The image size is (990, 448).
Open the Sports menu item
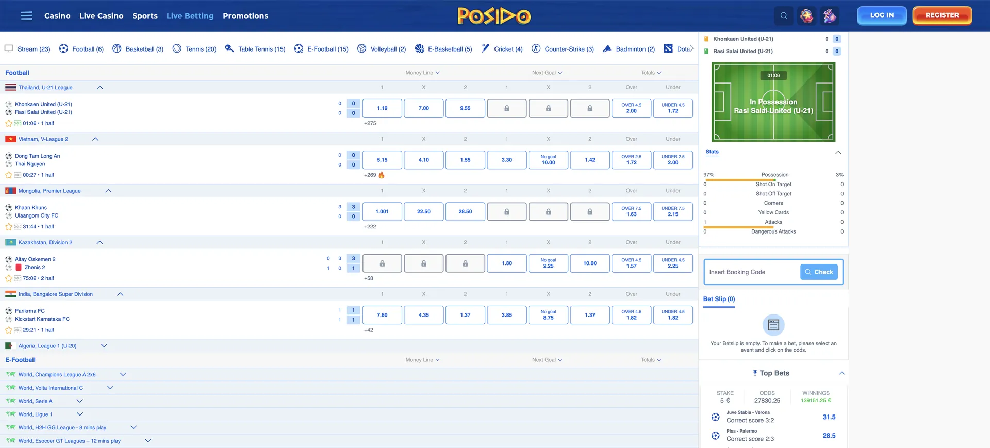[x=145, y=16]
